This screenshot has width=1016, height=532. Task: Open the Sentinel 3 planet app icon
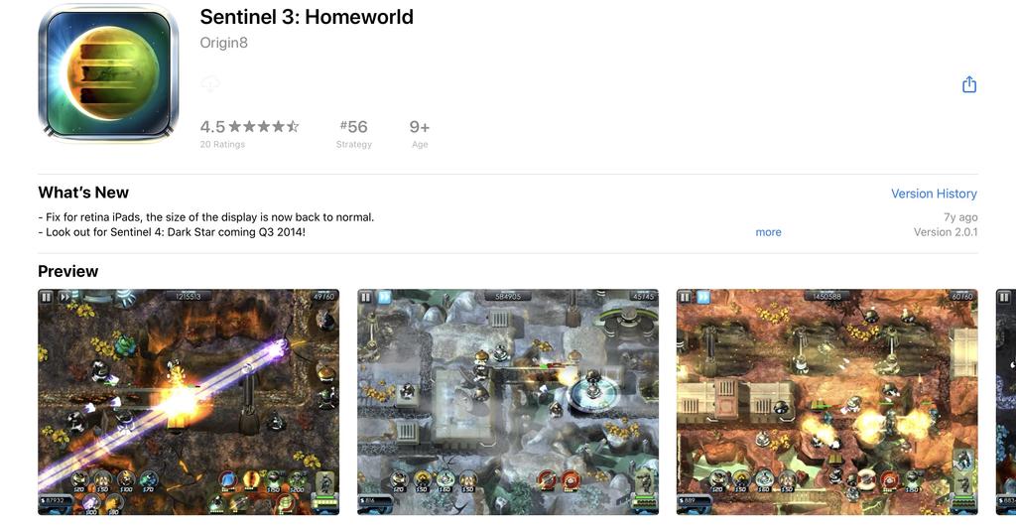pyautogui.click(x=108, y=71)
